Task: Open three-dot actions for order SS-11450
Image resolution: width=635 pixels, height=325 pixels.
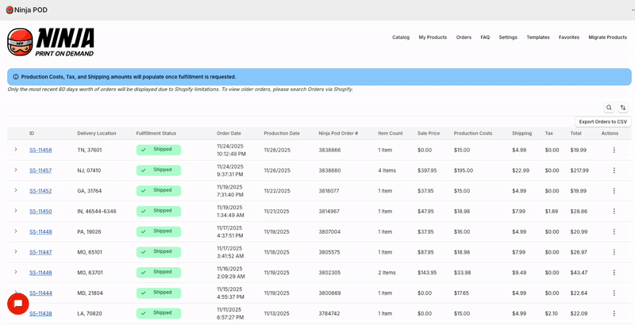Action: click(614, 212)
